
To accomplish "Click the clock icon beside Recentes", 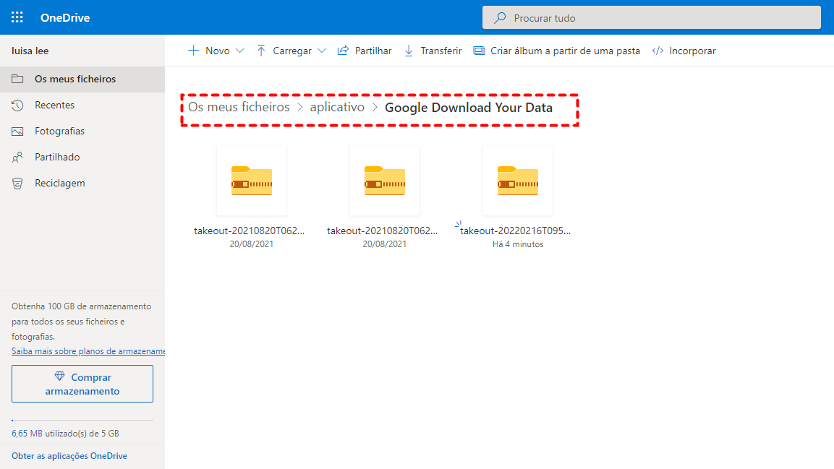I will pyautogui.click(x=17, y=106).
